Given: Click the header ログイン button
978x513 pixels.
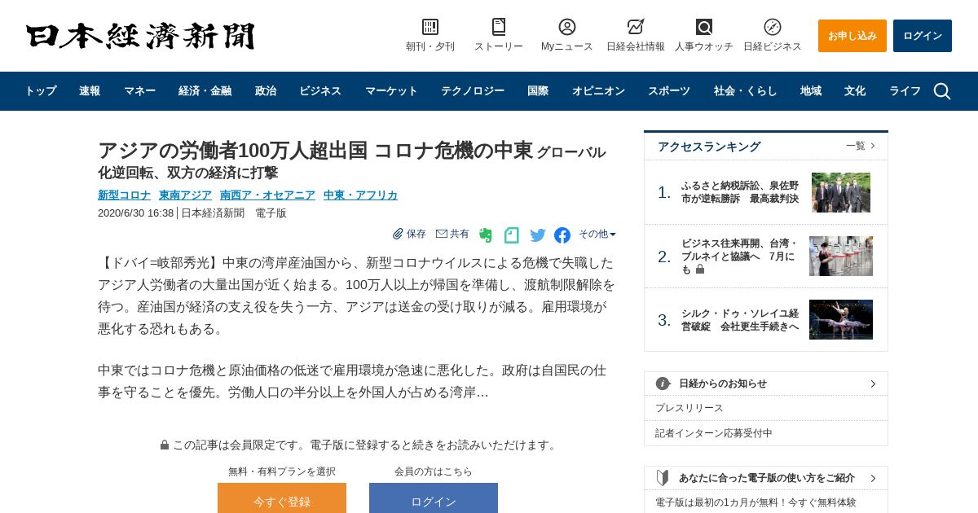Looking at the screenshot, I should pyautogui.click(x=923, y=36).
